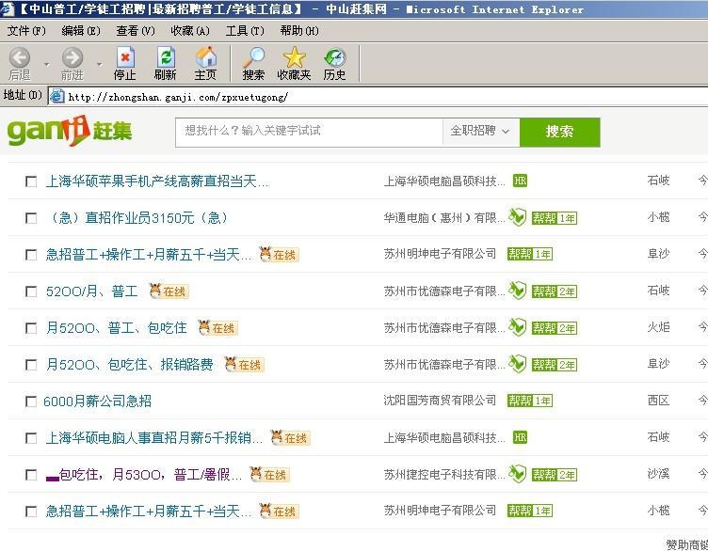Click location 西区 in the listing
708x551 pixels.
658,400
